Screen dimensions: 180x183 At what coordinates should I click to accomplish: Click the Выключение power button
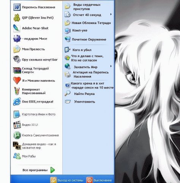pos(99,180)
